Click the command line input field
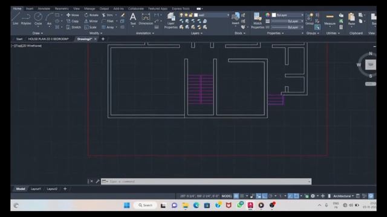Image resolution: width=387 pixels, height=217 pixels. 206,181
